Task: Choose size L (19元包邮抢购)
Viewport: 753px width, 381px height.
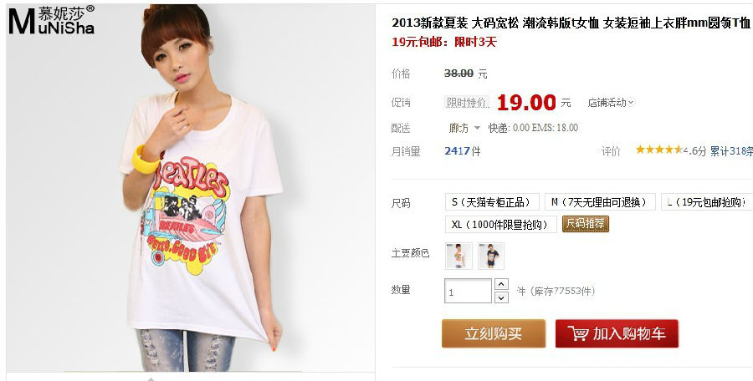Action: click(707, 202)
